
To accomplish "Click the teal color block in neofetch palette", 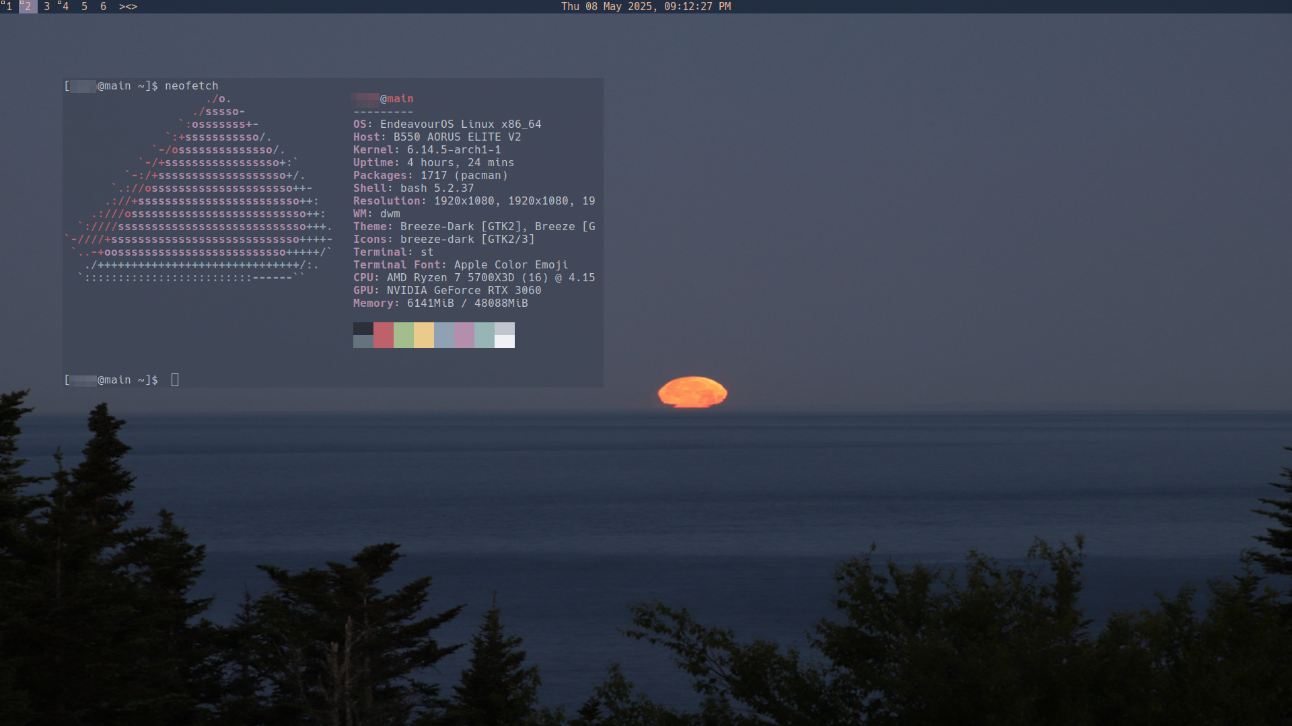I will (x=485, y=335).
